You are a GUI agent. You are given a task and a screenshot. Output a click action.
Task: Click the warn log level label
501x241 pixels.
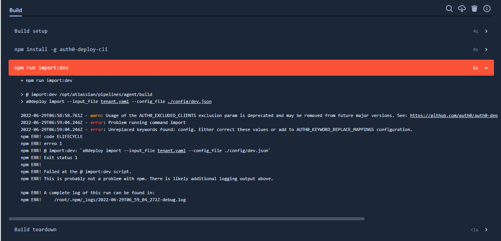pos(95,115)
